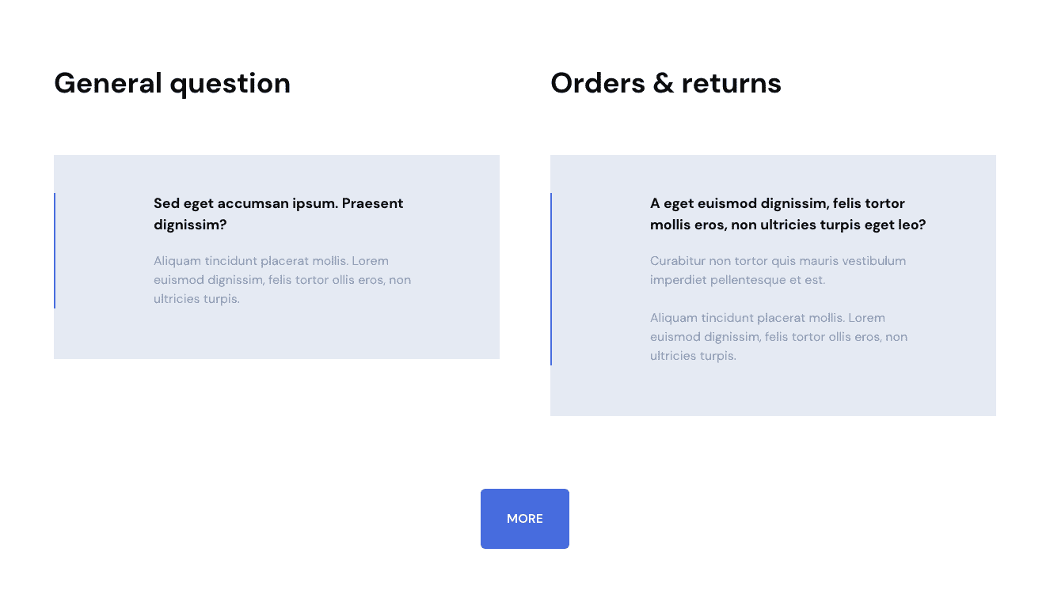Click empty bottom area of the General question card
The height and width of the screenshot is (609, 1050).
(x=276, y=336)
